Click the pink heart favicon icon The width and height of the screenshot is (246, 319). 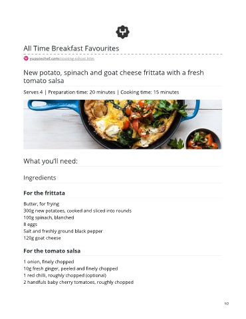pyautogui.click(x=26, y=58)
